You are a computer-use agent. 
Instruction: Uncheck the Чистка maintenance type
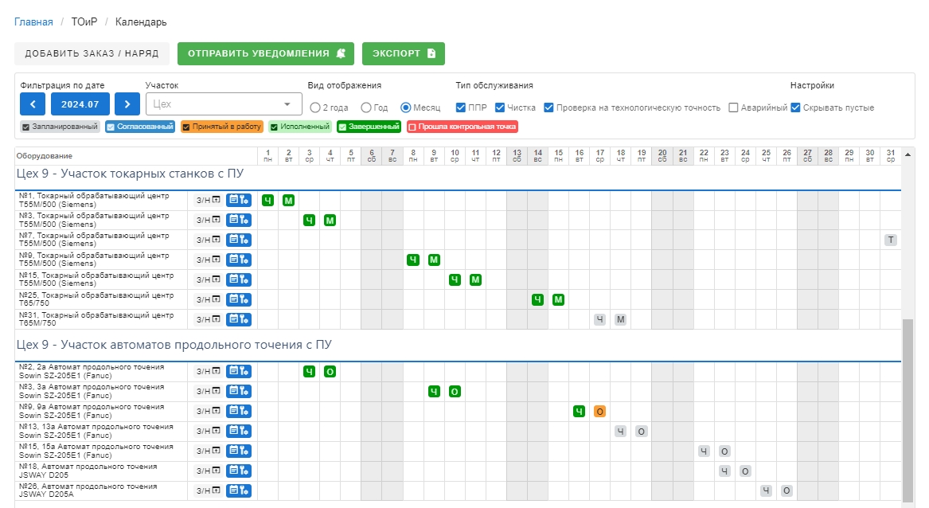[500, 107]
